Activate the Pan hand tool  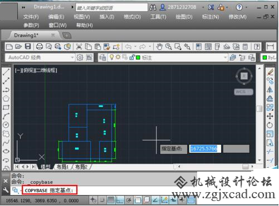click(x=159, y=47)
